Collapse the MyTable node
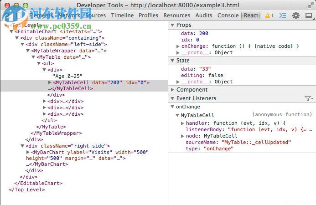The height and width of the screenshot is (205, 316). 33,57
